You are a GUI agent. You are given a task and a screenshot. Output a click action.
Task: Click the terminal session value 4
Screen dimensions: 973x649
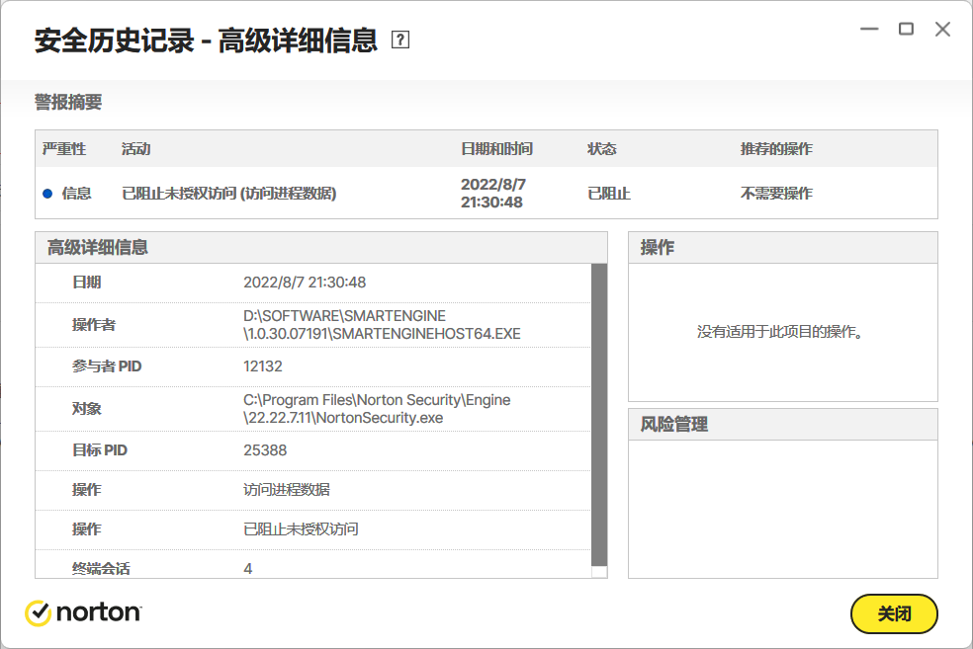248,568
